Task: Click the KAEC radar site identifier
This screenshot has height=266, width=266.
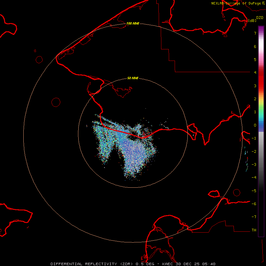Action: 168,264
